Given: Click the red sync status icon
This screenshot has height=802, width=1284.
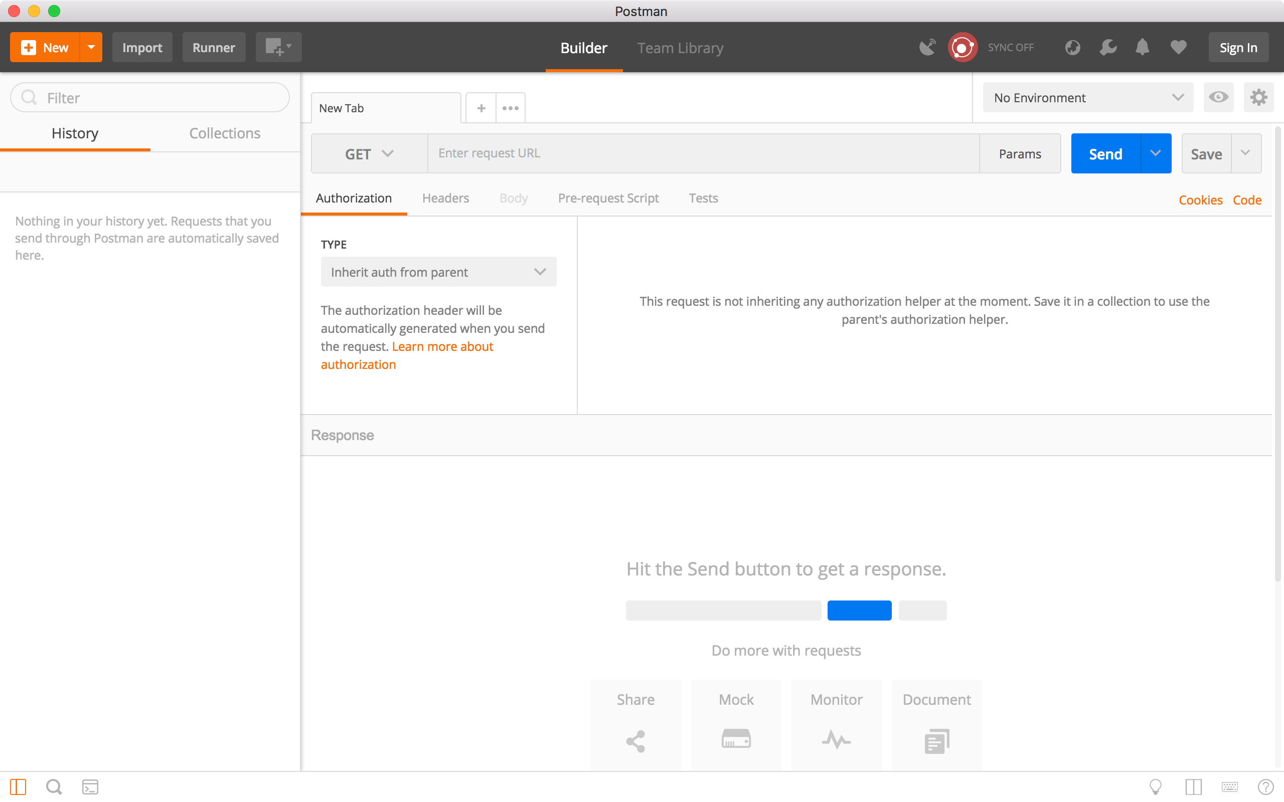Looking at the screenshot, I should coord(962,47).
